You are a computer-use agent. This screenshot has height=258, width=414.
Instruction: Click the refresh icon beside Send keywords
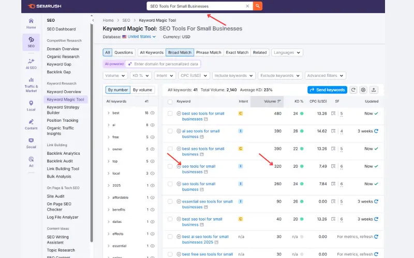(x=353, y=90)
